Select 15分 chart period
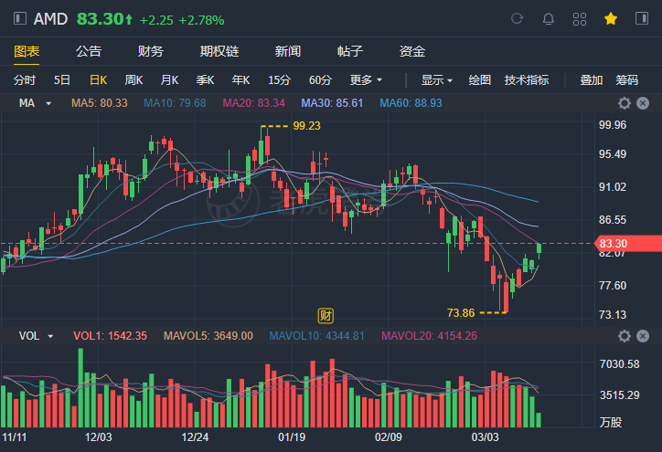Viewport: 662px width, 452px height. 280,79
